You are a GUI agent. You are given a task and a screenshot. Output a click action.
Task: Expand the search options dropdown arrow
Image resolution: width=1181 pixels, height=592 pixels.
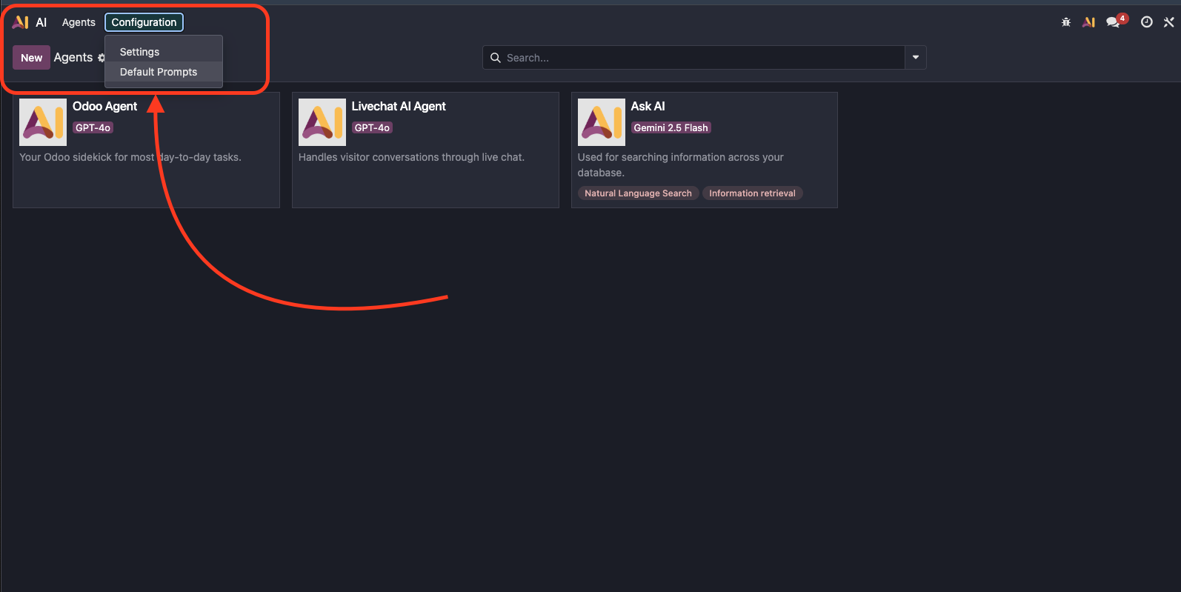click(x=916, y=58)
